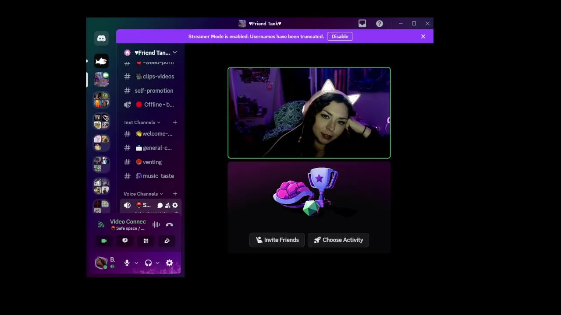Open the Friend Tank server menu

[150, 52]
